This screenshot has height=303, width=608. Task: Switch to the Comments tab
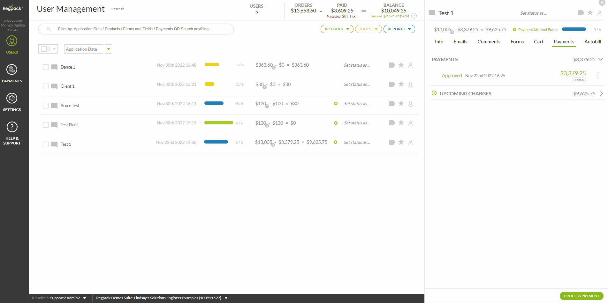[x=489, y=42]
